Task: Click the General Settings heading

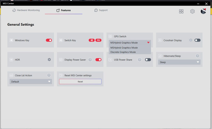Action: pyautogui.click(x=21, y=24)
